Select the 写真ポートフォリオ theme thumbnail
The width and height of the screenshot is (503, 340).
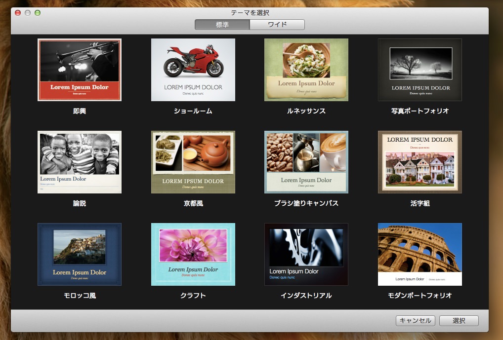(419, 70)
